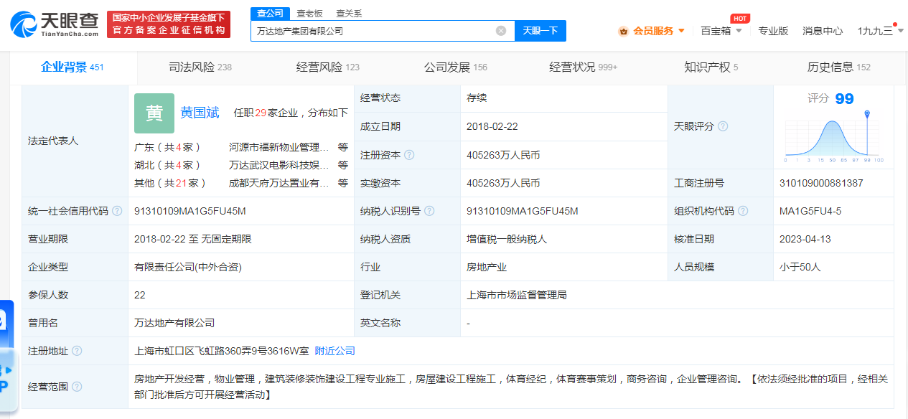Open the 经营风险 tab

point(328,67)
